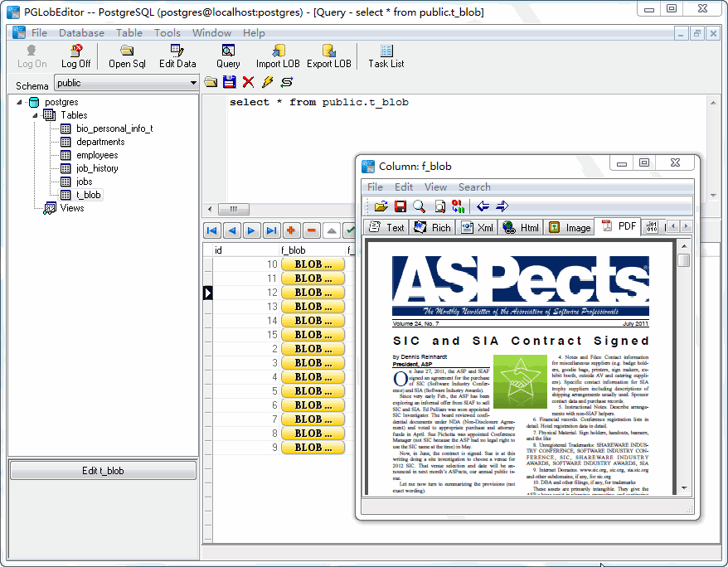Image resolution: width=728 pixels, height=567 pixels.
Task: Open the BLOB cell for id 9
Action: point(313,448)
